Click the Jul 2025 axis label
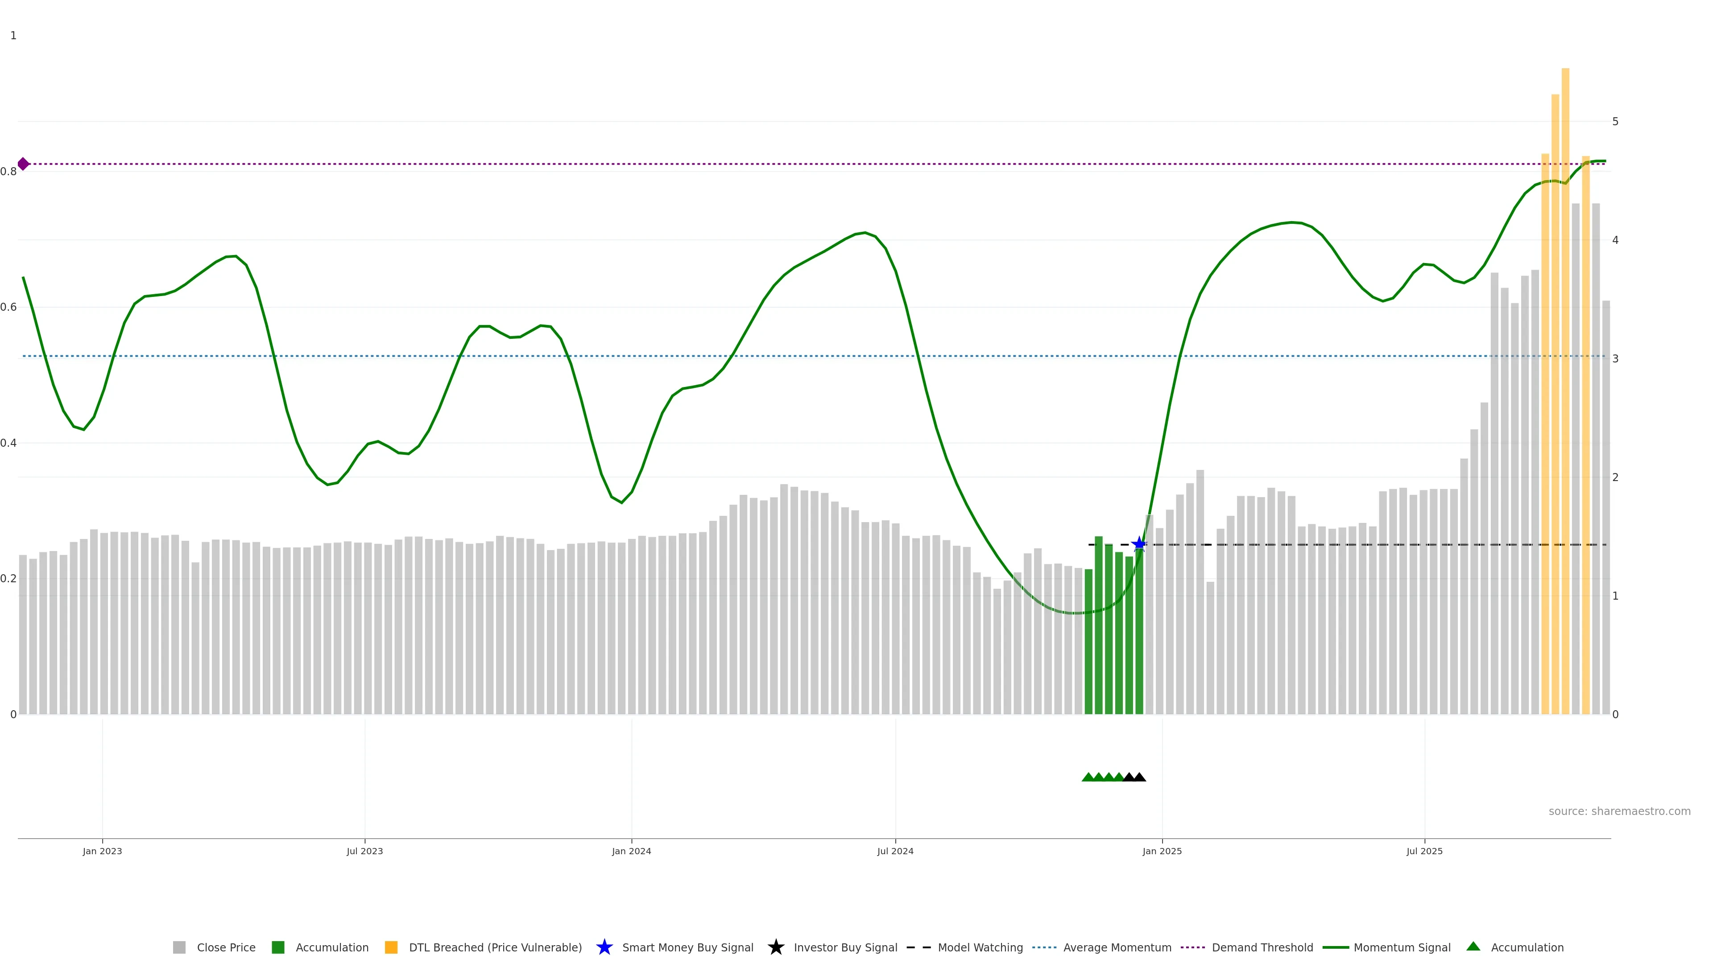Screen dimensions: 1713x963 pos(1424,851)
